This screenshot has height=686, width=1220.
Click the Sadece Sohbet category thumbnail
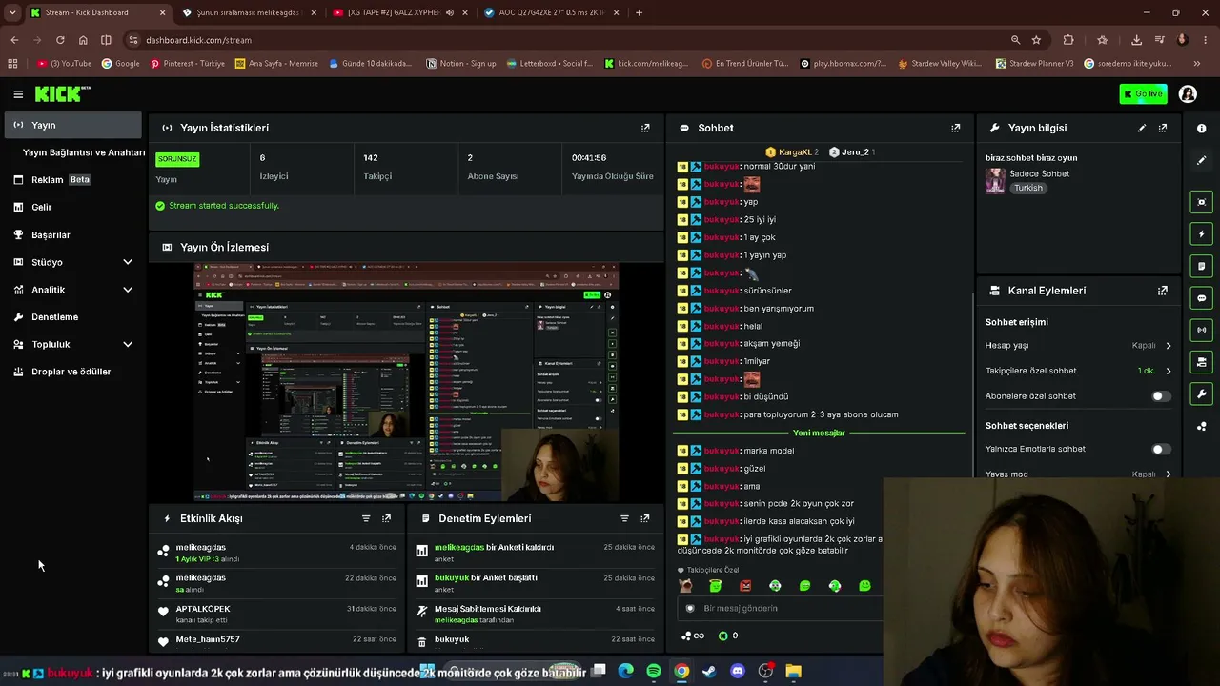[x=995, y=181]
